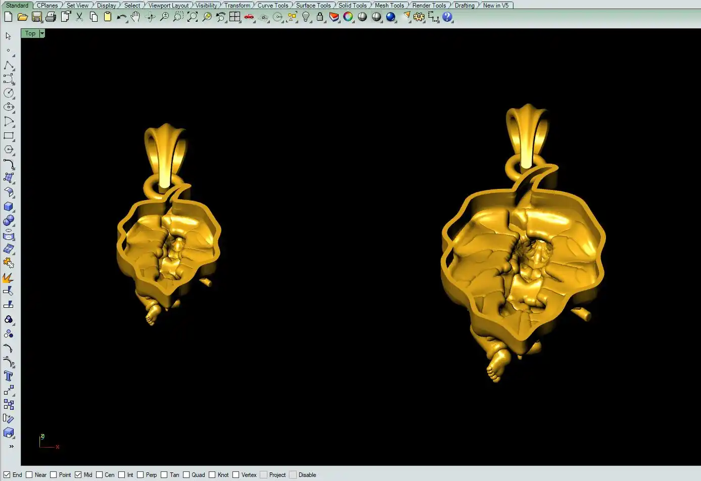701x481 pixels.
Task: Click the Undo arrow icon
Action: coord(121,17)
